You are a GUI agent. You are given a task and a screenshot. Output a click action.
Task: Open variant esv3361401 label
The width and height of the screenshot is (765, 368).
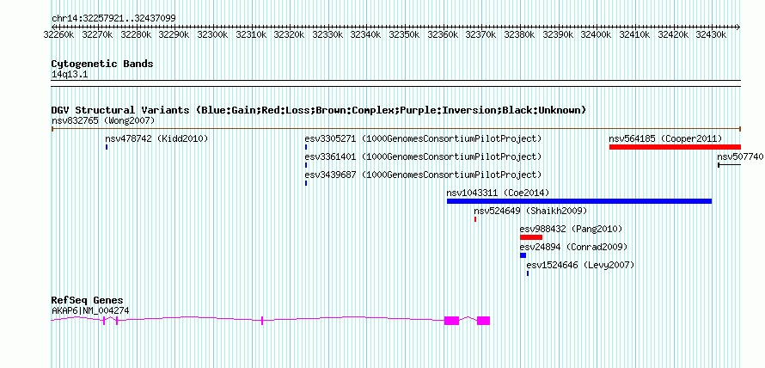423,156
